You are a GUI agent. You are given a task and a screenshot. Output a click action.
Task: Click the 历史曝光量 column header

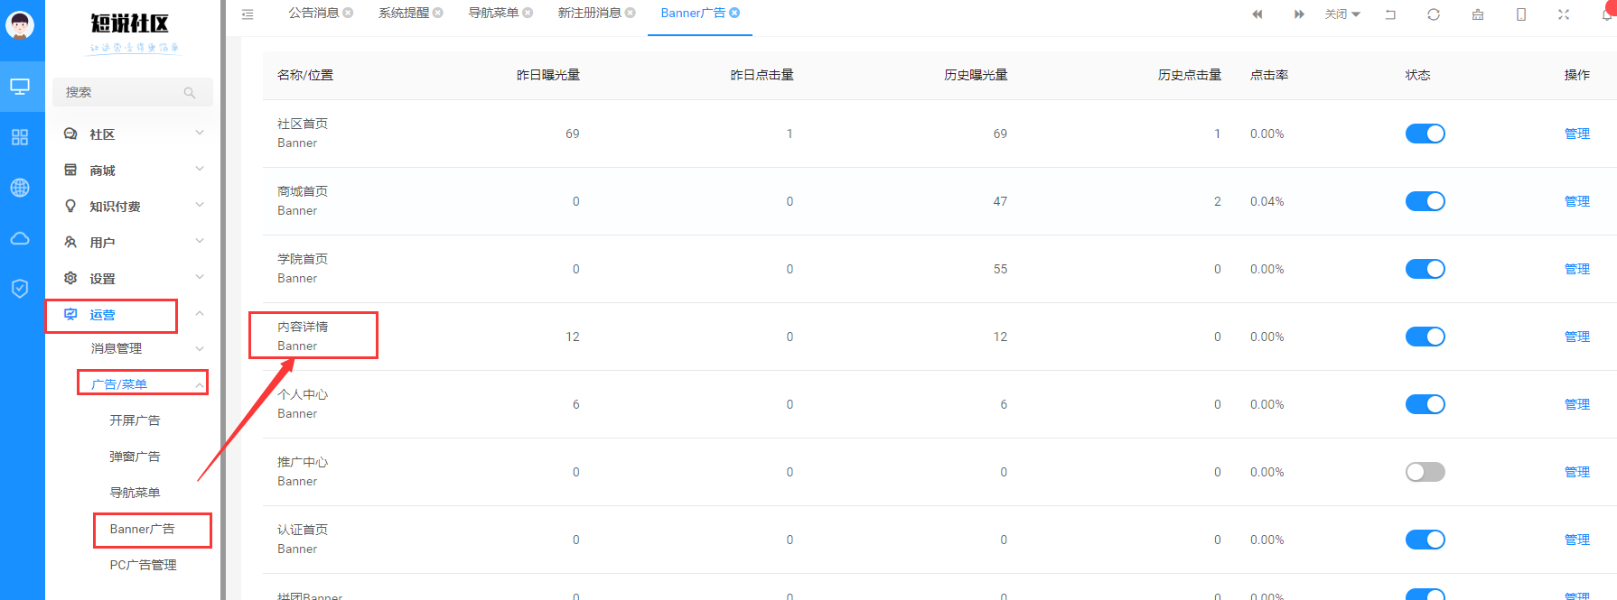coord(976,75)
